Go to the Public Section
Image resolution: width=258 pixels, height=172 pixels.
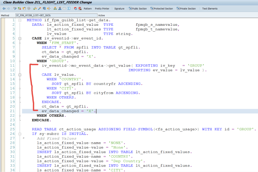pyautogui.click(x=138, y=9)
